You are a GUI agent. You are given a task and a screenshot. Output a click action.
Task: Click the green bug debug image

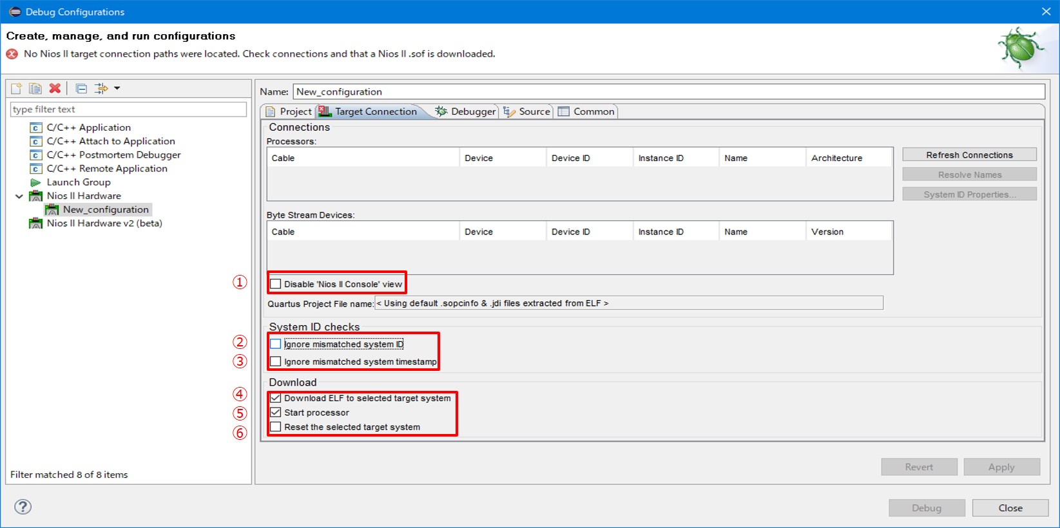coord(1020,48)
